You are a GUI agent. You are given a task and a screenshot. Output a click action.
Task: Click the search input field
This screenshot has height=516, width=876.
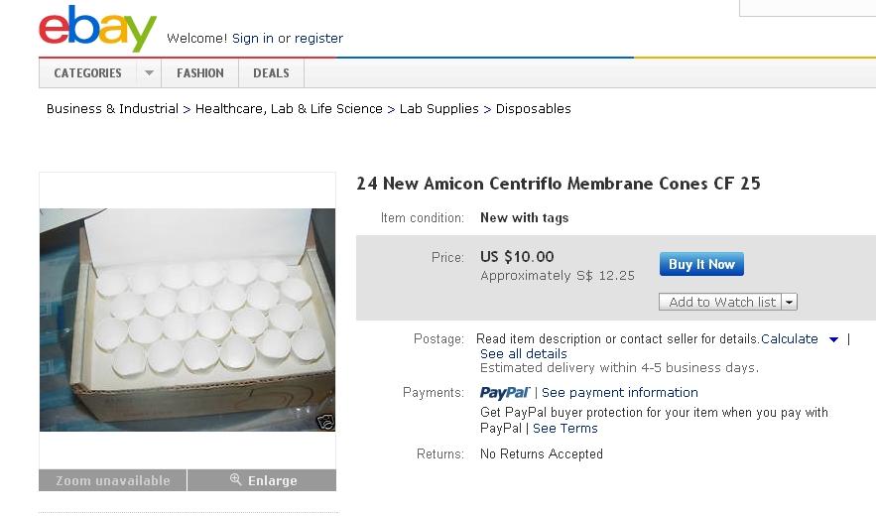point(808,7)
